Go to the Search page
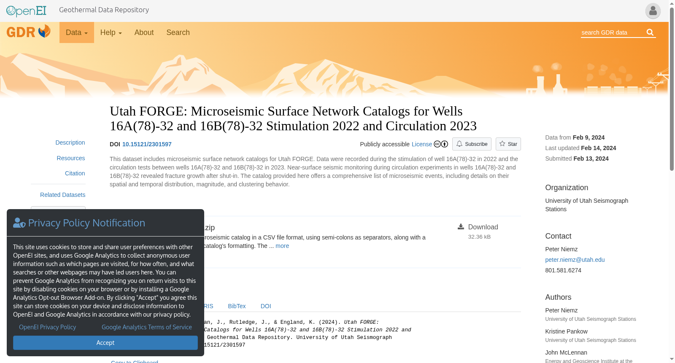The image size is (675, 363). pyautogui.click(x=178, y=32)
